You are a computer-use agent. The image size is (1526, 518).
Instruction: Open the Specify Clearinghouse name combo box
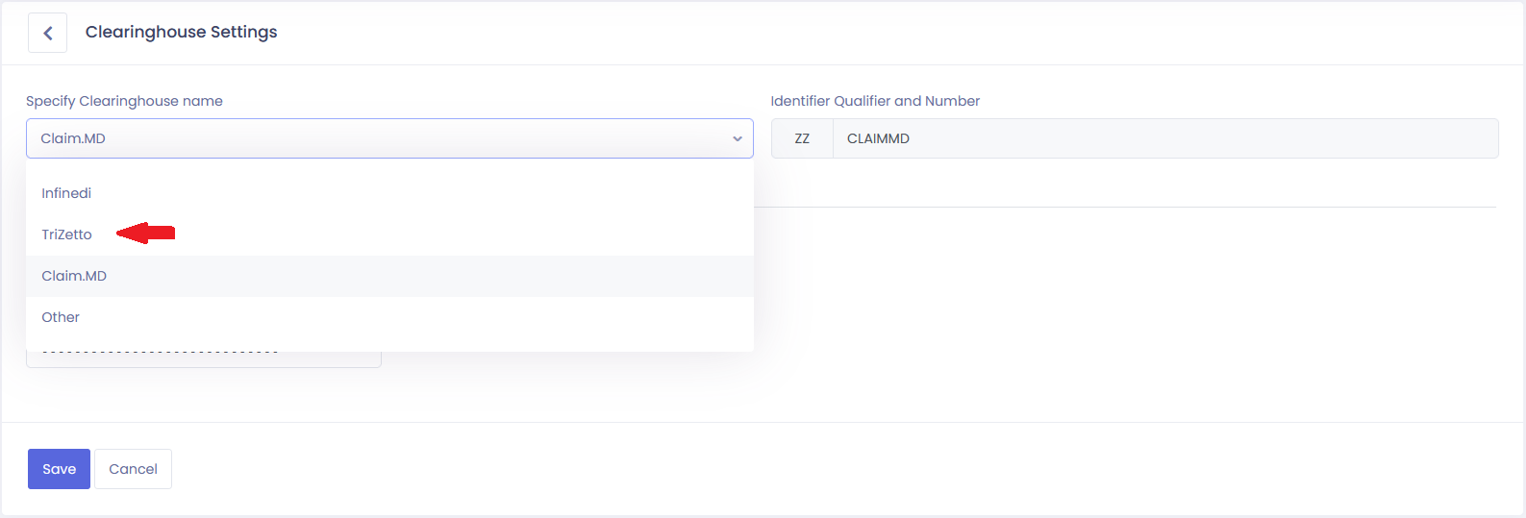pyautogui.click(x=389, y=138)
